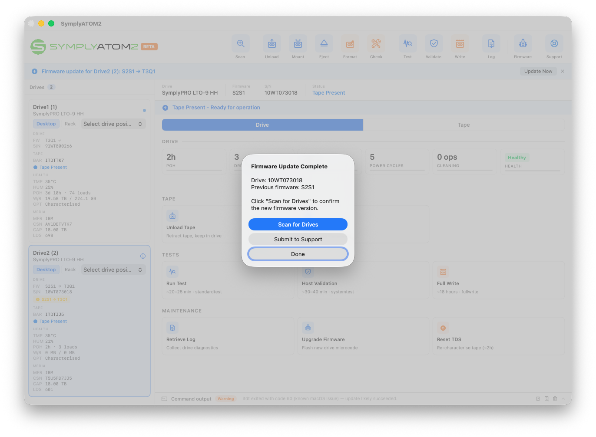This screenshot has width=596, height=437.
Task: Select Desktop position for Drive2
Action: (46, 270)
